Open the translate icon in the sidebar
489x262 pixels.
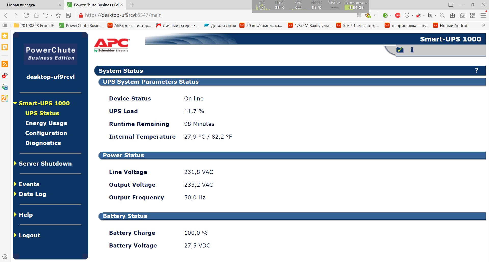[5, 87]
